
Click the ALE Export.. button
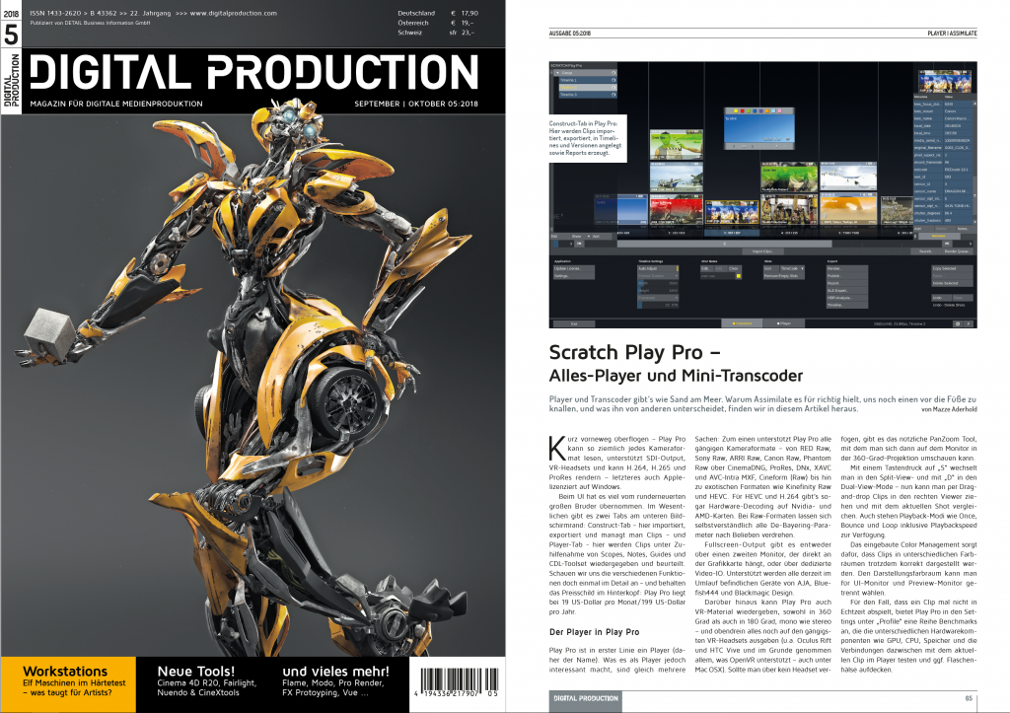[846, 291]
